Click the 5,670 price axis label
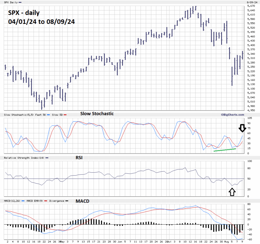The width and height of the screenshot is (260, 244). pos(251,6)
